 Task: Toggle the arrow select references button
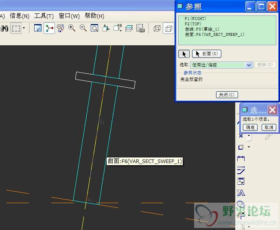click(x=184, y=54)
